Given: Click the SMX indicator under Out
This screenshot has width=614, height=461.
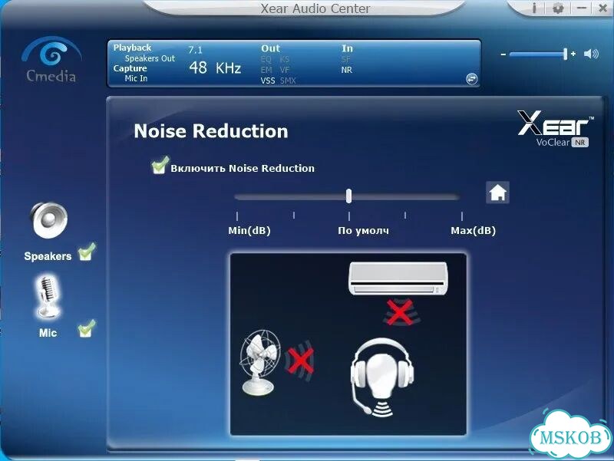Looking at the screenshot, I should coord(288,81).
